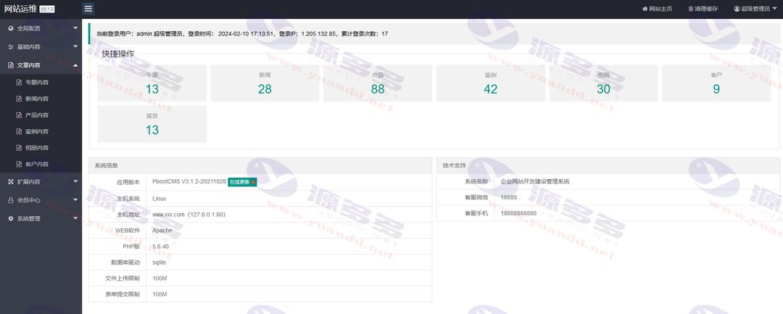Click the home icon of 网站主页
Screen dimensions: 783x314
coord(645,9)
